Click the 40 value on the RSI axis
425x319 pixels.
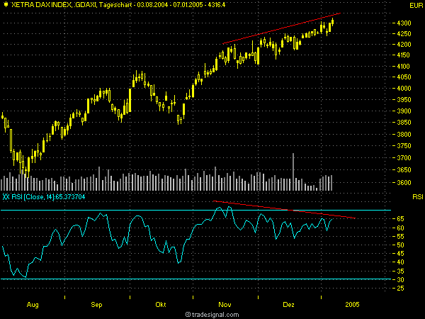click(x=400, y=262)
